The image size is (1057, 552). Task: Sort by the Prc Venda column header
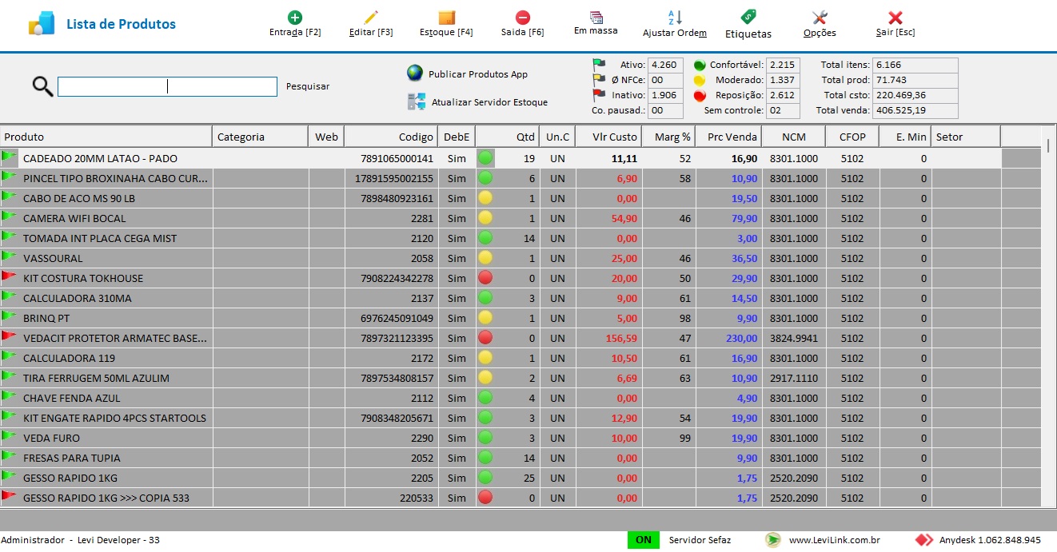point(728,137)
